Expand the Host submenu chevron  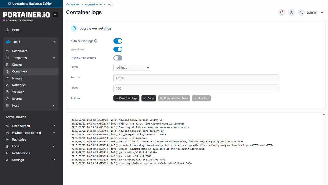[54, 105]
